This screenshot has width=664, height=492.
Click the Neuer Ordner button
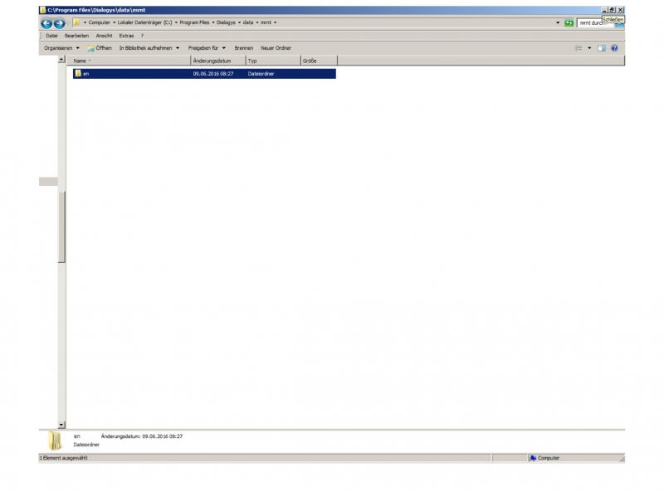(x=276, y=48)
